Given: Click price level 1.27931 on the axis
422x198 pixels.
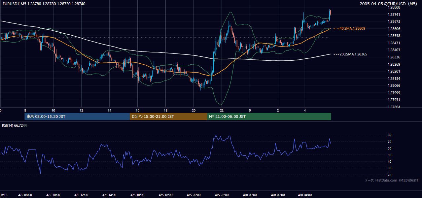Looking at the screenshot, I should [x=394, y=100].
